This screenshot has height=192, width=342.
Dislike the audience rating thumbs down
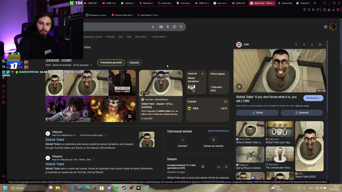[x=226, y=167]
